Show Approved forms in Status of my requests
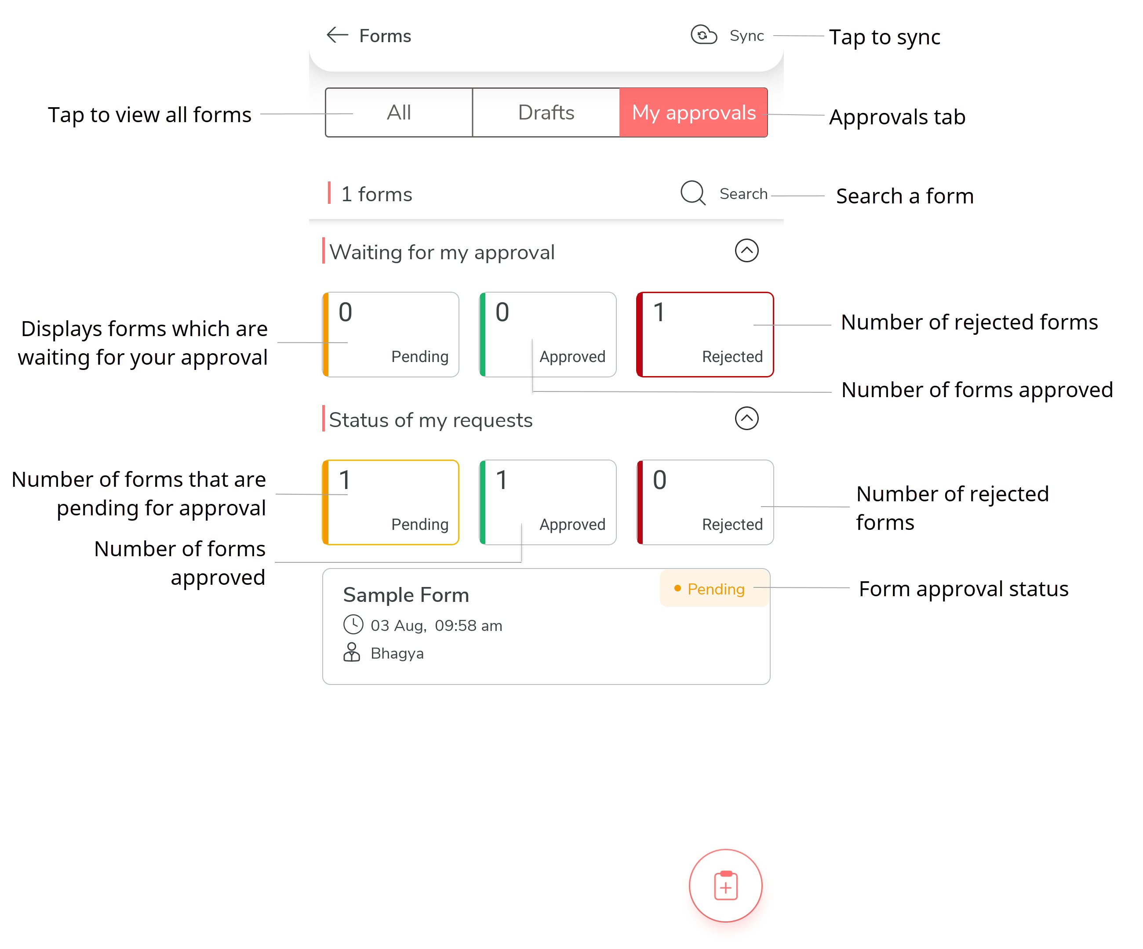The width and height of the screenshot is (1143, 949). click(x=548, y=503)
